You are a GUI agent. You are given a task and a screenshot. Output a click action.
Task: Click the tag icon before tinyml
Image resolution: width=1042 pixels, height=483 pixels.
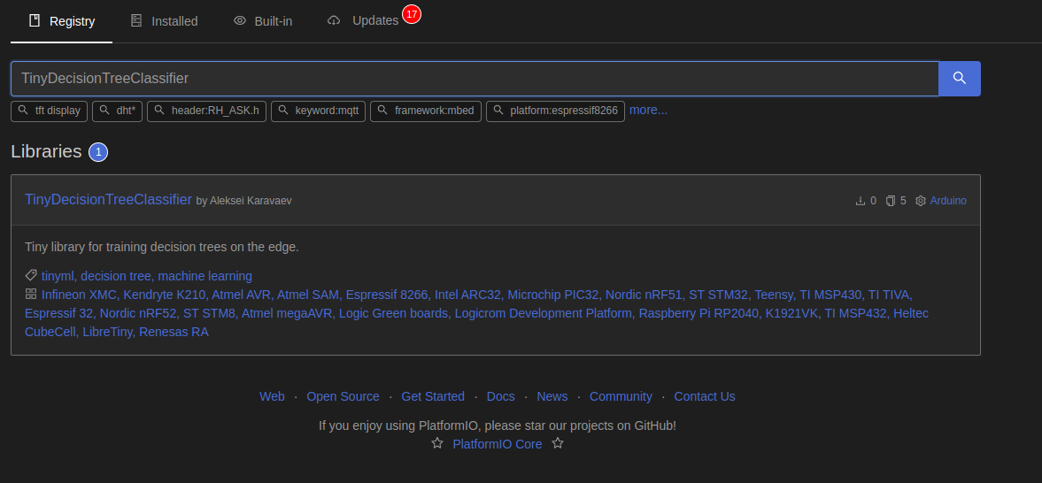[31, 275]
